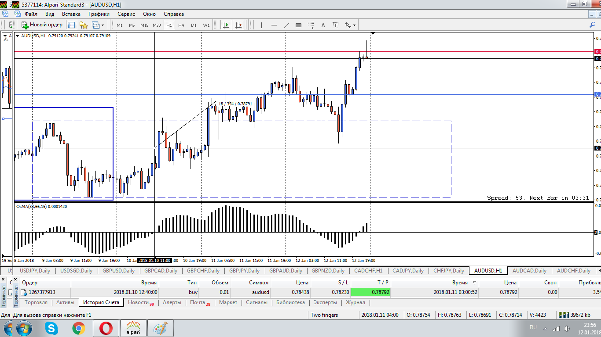Image resolution: width=601 pixels, height=337 pixels.
Task: Switch to the Торговля terminal tab
Action: 36,302
